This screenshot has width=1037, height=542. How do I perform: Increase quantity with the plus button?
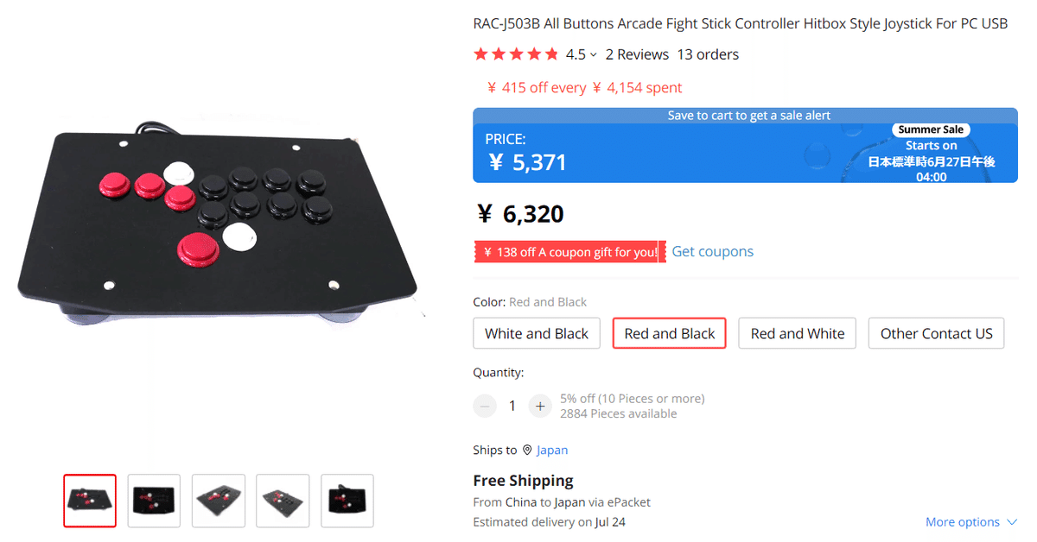(540, 406)
